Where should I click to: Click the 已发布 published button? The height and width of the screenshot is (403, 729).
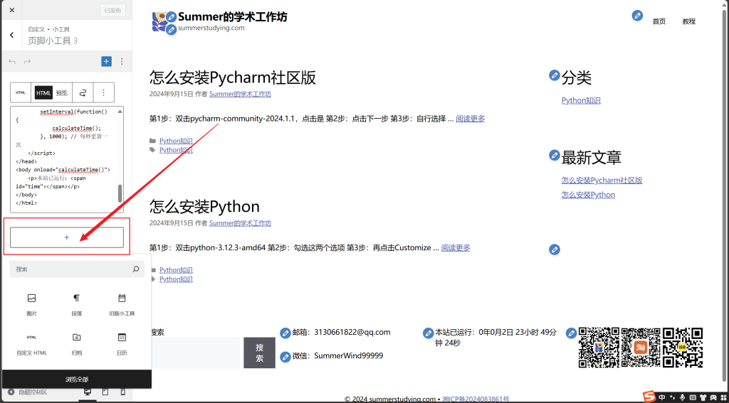(112, 10)
